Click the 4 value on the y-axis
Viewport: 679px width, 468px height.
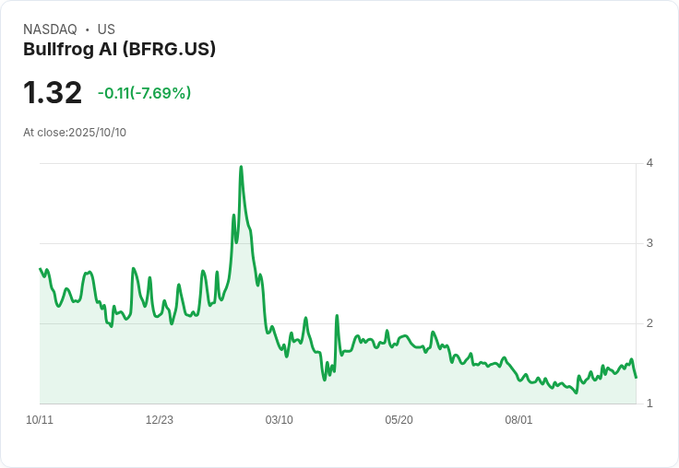(649, 163)
